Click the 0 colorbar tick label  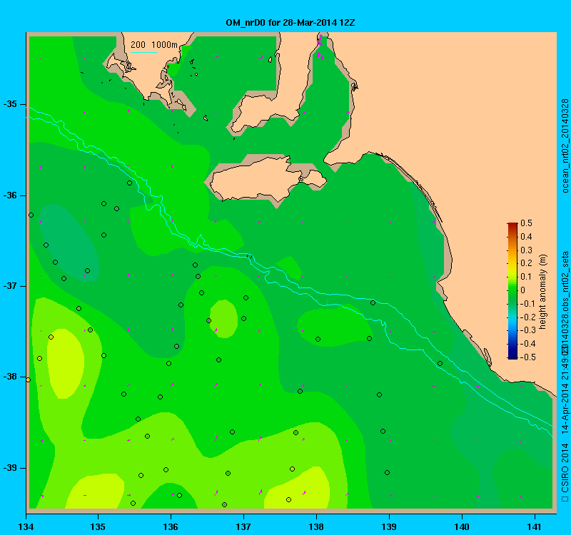[523, 290]
